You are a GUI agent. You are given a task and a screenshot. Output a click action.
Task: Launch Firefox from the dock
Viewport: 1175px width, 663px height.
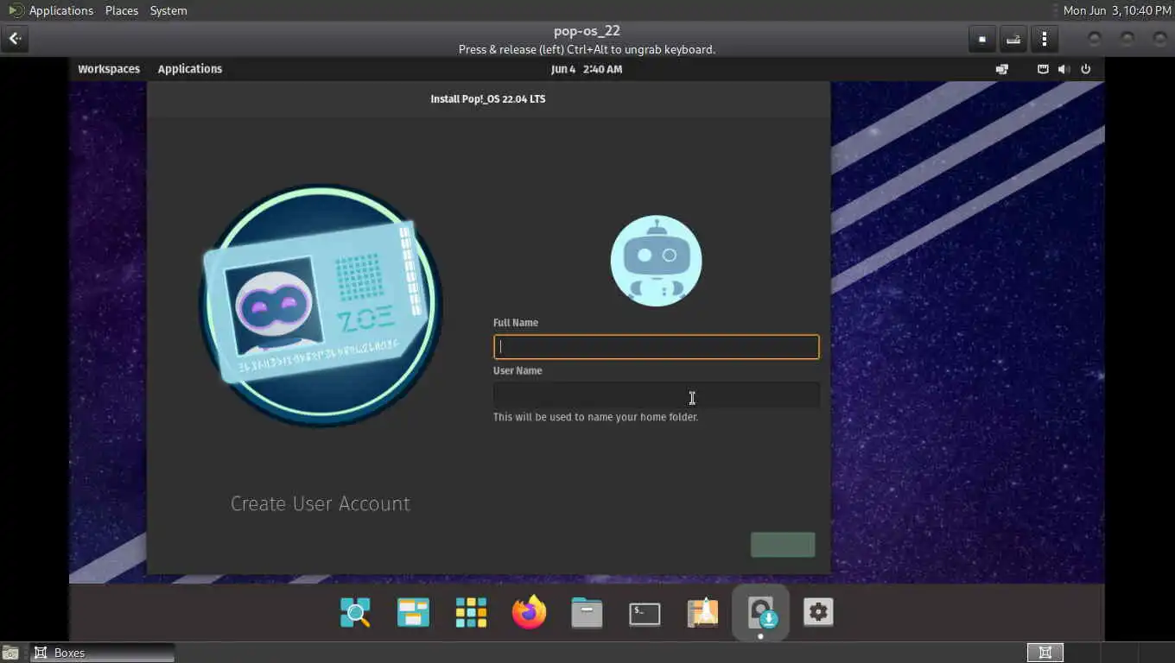(x=529, y=612)
